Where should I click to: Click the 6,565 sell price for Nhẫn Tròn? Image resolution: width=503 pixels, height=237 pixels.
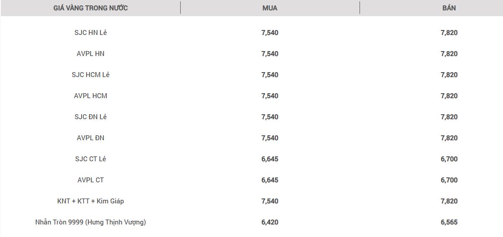point(449,222)
